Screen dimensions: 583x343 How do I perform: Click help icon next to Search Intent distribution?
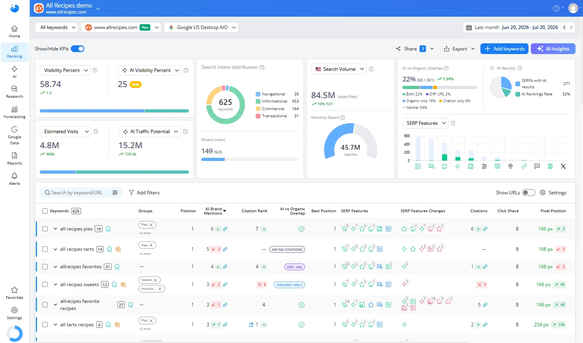tap(262, 68)
